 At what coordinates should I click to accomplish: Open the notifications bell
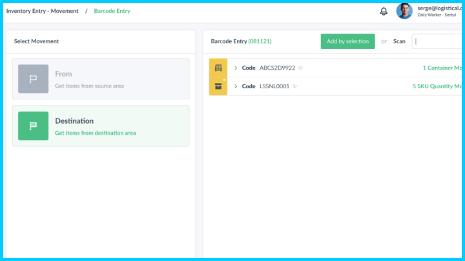click(x=384, y=12)
